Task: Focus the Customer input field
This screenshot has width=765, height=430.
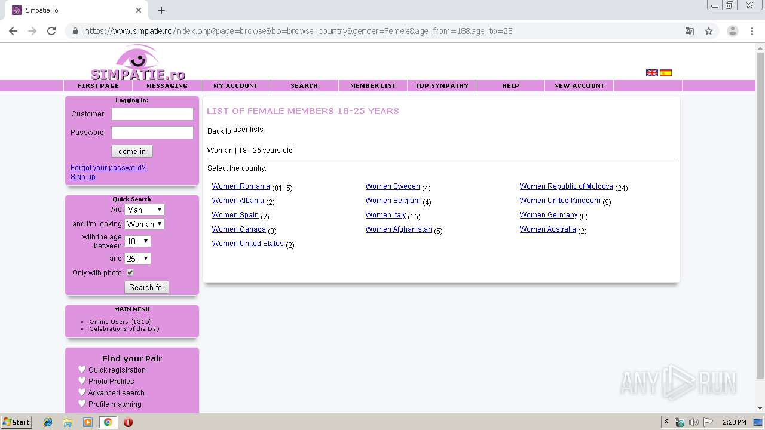Action: pos(152,114)
